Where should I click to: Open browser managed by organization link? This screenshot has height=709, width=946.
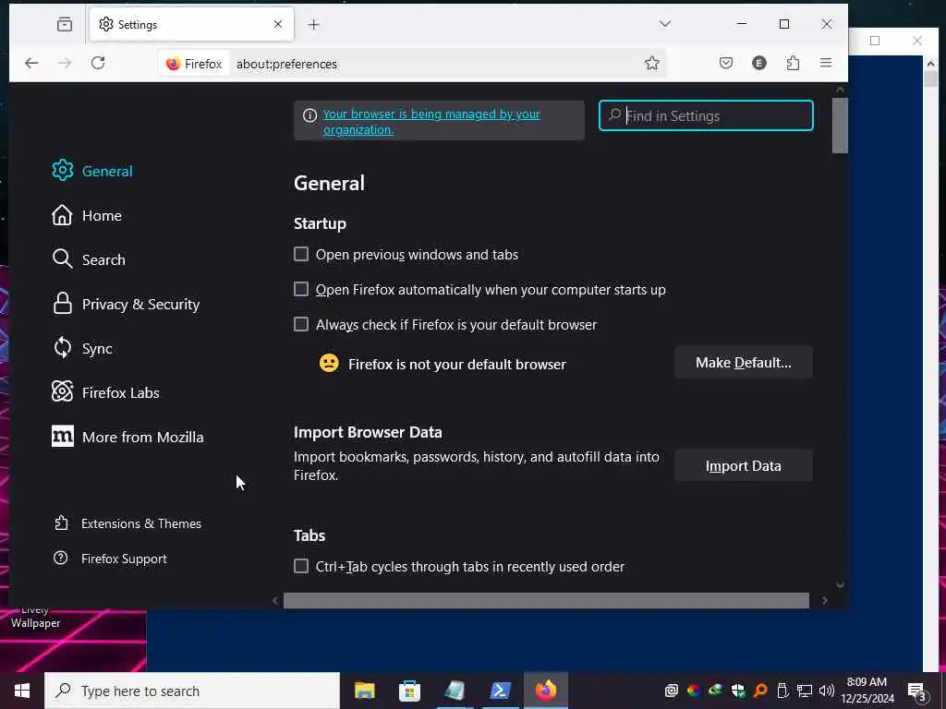[431, 122]
